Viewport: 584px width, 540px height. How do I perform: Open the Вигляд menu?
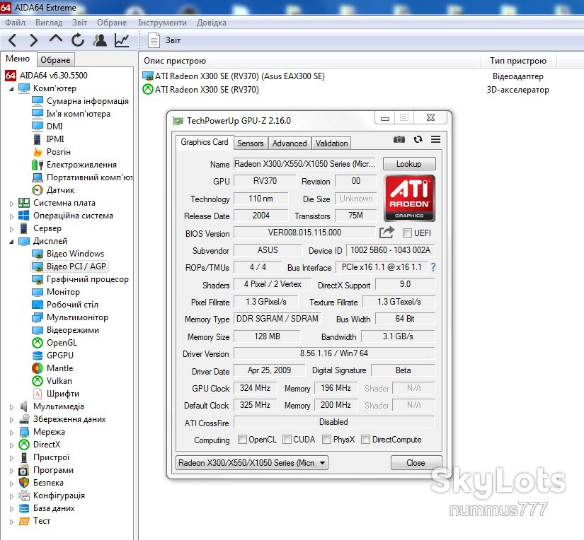(49, 23)
